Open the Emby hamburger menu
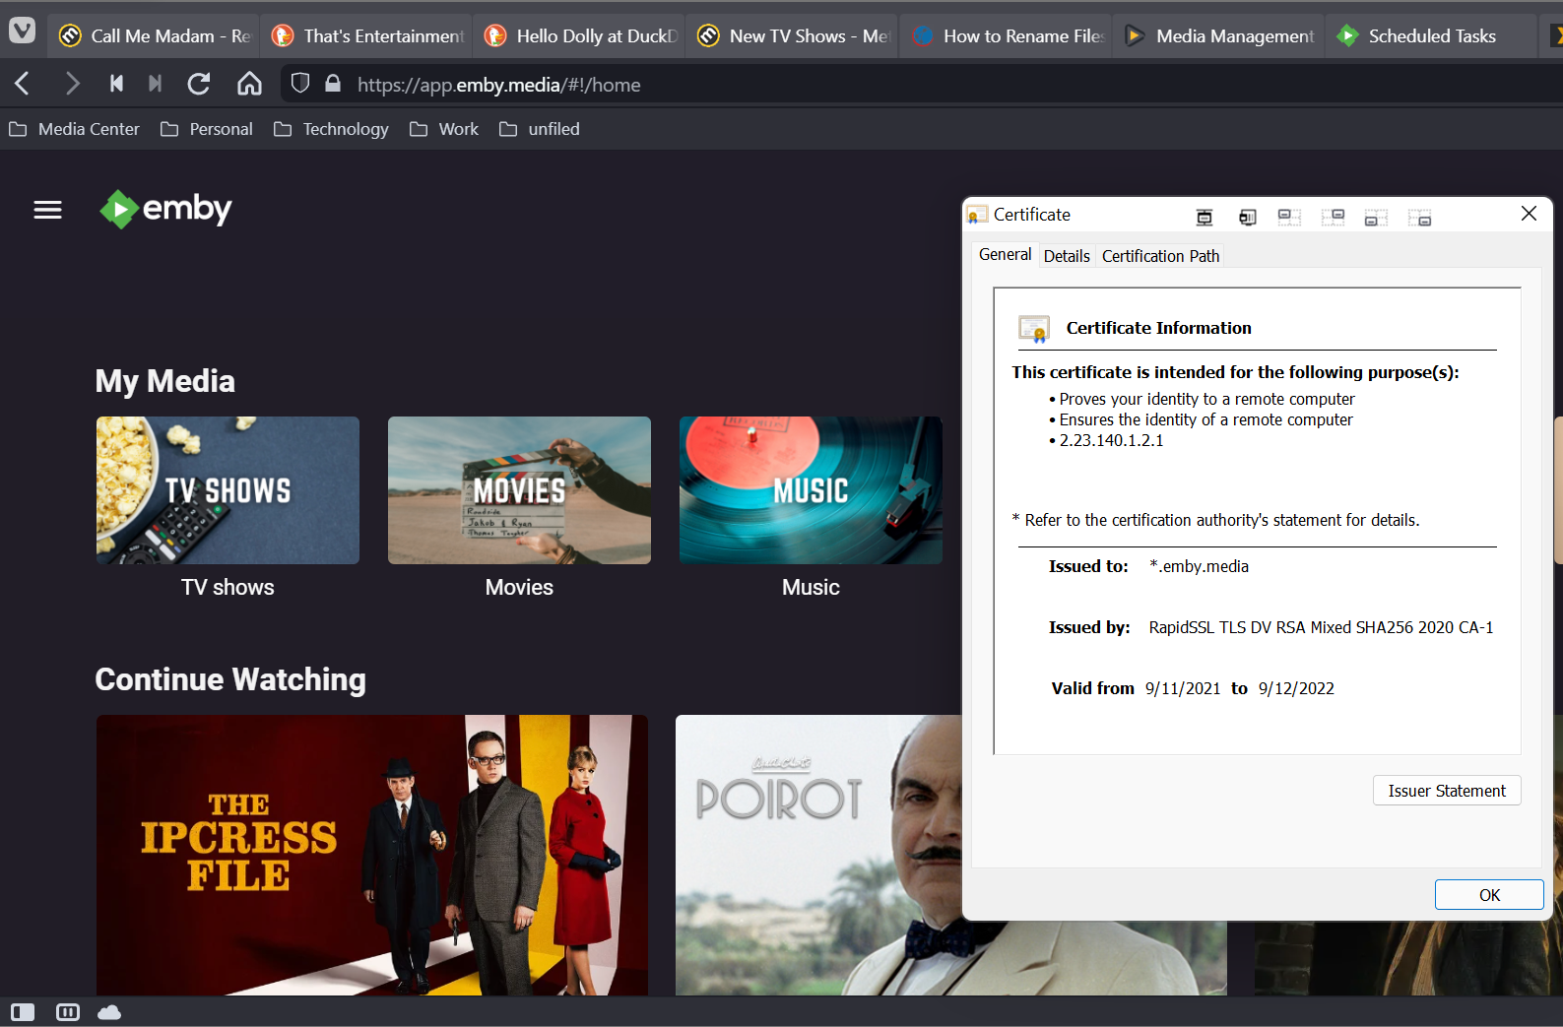This screenshot has height=1027, width=1563. tap(47, 210)
